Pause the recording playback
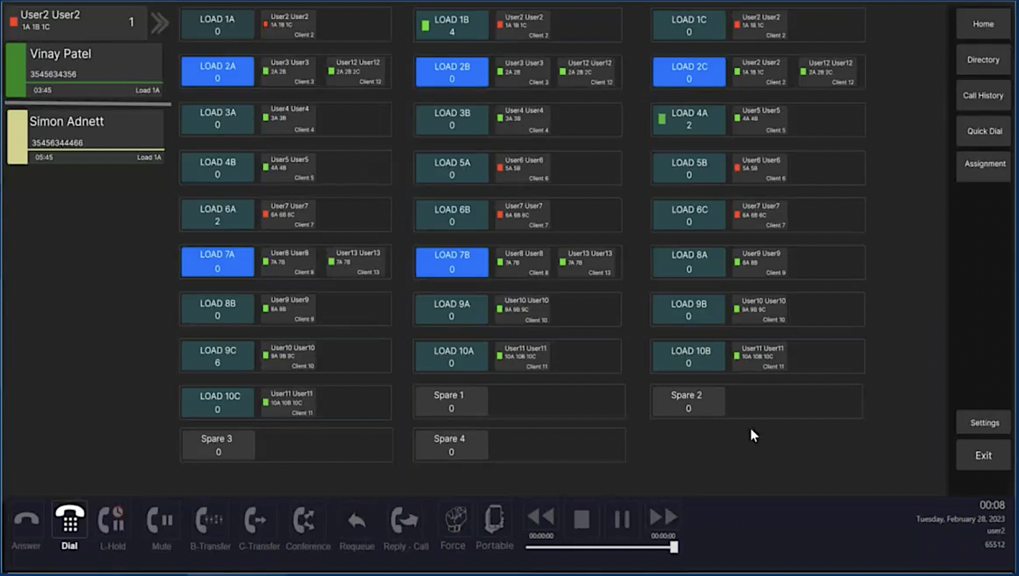 click(x=622, y=519)
